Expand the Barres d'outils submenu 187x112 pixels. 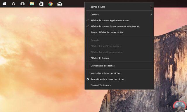(x=119, y=7)
